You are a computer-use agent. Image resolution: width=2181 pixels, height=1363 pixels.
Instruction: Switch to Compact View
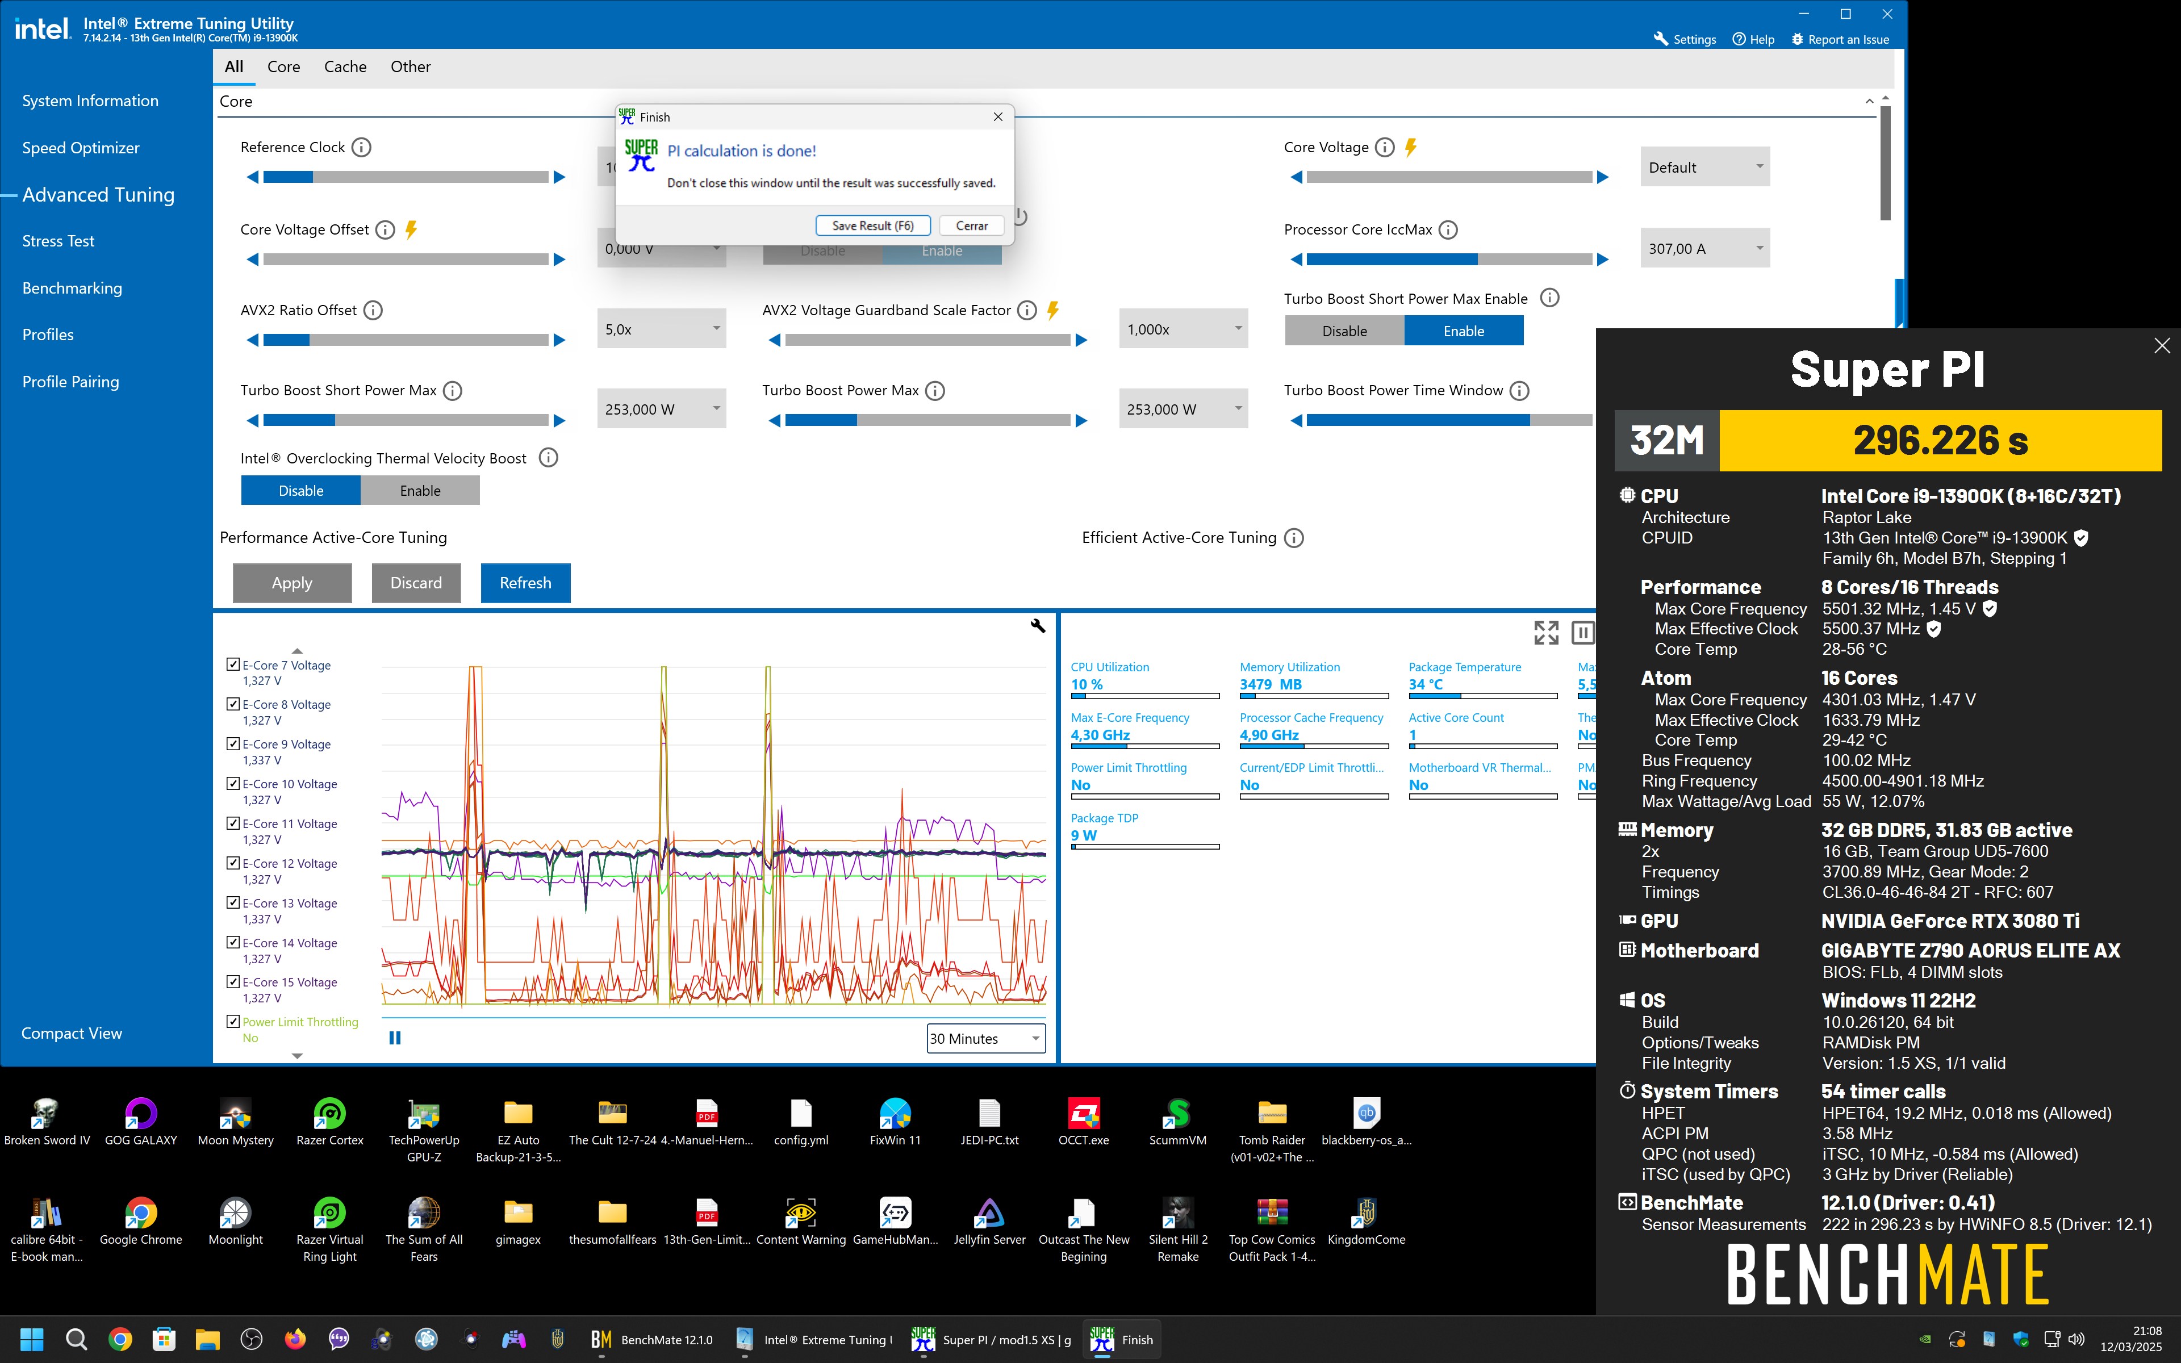click(71, 1033)
